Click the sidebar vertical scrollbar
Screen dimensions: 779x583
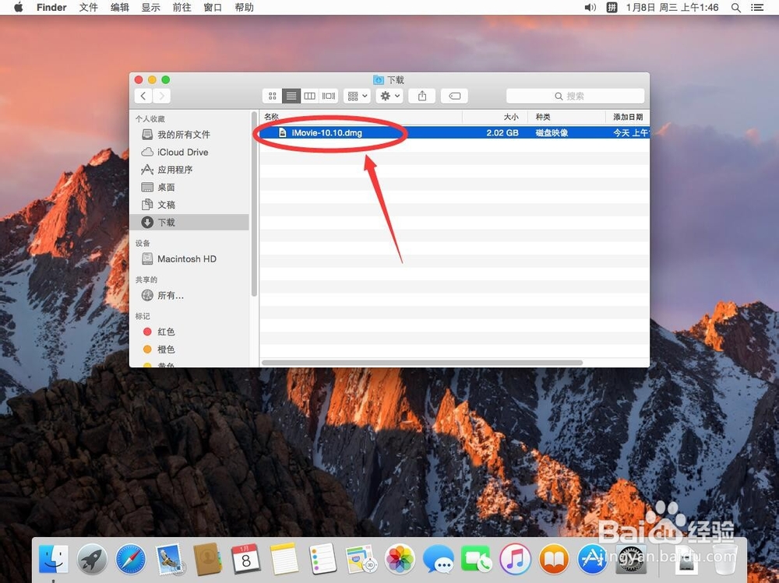pyautogui.click(x=254, y=204)
